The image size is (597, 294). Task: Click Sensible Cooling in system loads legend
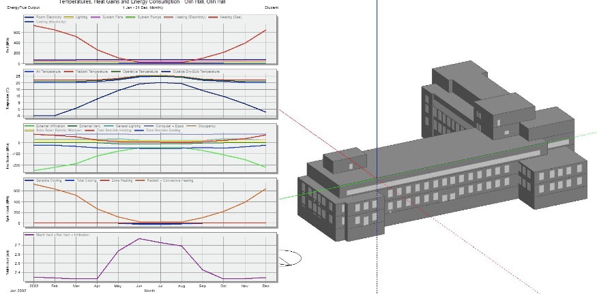tap(44, 180)
